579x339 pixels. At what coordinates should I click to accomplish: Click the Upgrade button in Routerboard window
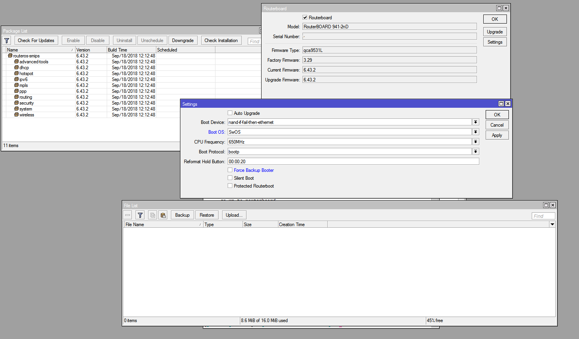tap(495, 32)
